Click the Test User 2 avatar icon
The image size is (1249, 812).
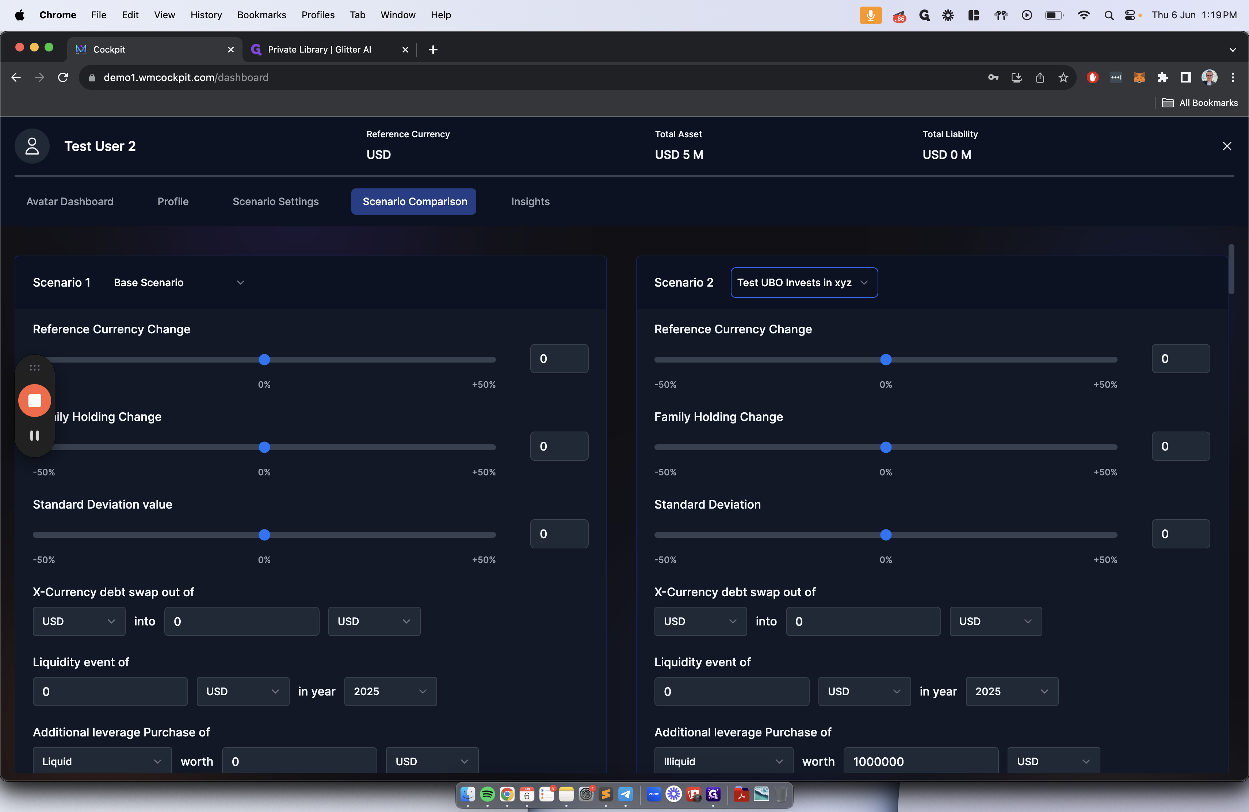(x=32, y=146)
